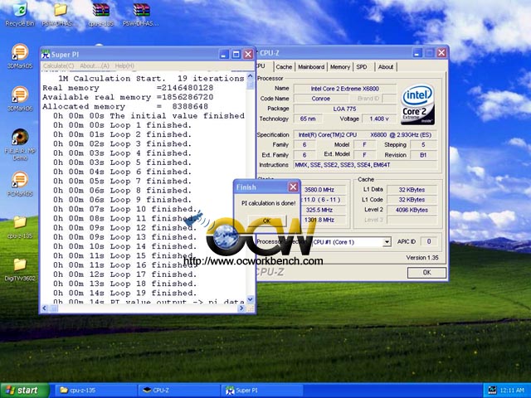
Task: Click the Specification field 'Intel(R) Core(TM)2 CPU'
Action: coord(365,134)
